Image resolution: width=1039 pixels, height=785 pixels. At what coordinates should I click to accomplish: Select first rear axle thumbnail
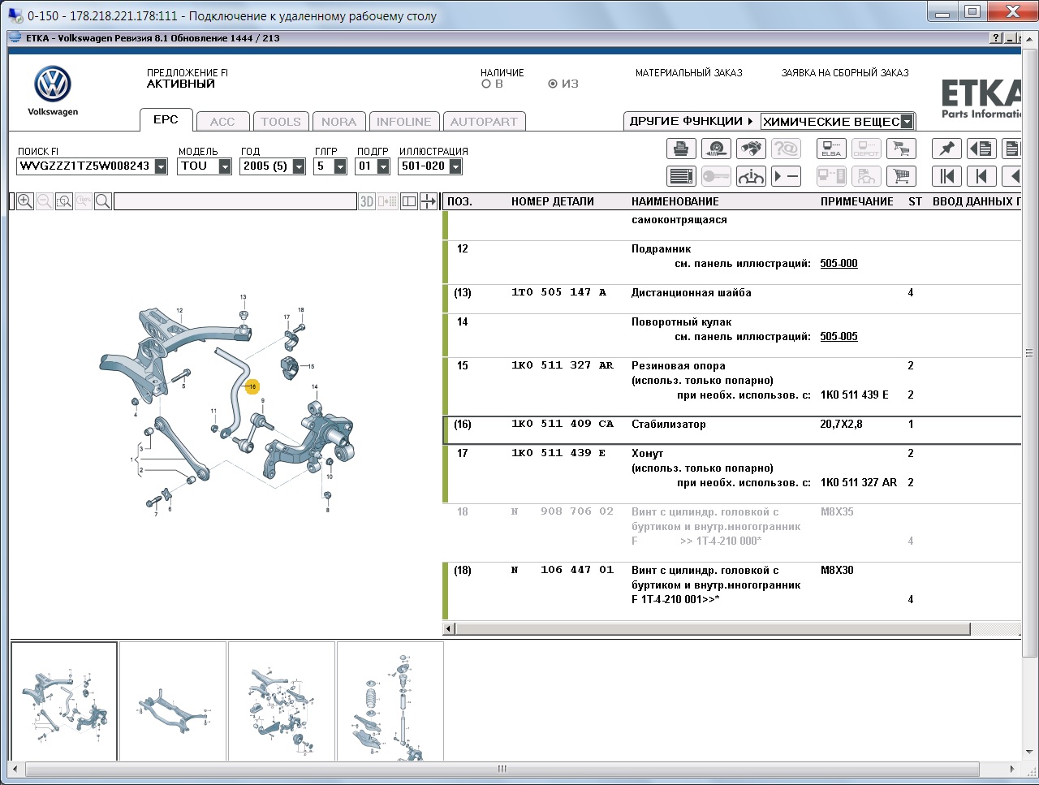tap(64, 701)
